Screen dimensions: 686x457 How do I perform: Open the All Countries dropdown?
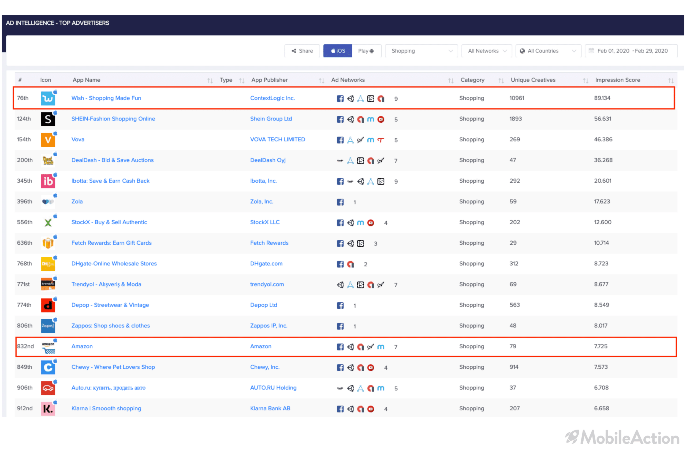click(x=548, y=51)
